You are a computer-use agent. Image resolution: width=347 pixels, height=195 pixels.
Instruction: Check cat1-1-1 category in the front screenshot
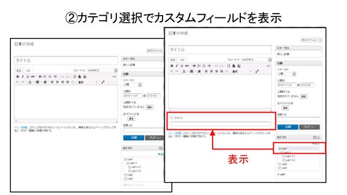coord(284,156)
